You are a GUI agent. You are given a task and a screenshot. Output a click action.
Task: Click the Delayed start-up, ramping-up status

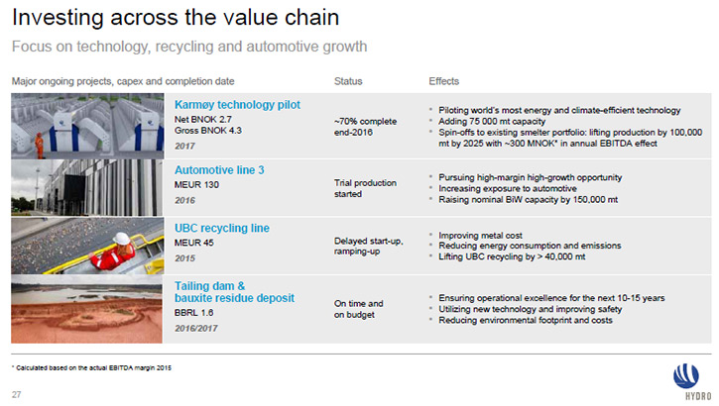point(368,246)
